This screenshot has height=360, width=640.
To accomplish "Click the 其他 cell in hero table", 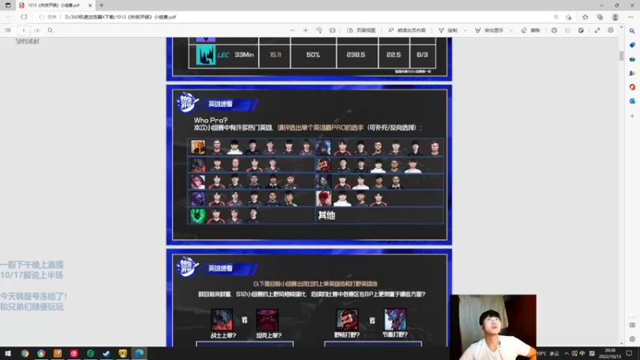I will click(379, 215).
